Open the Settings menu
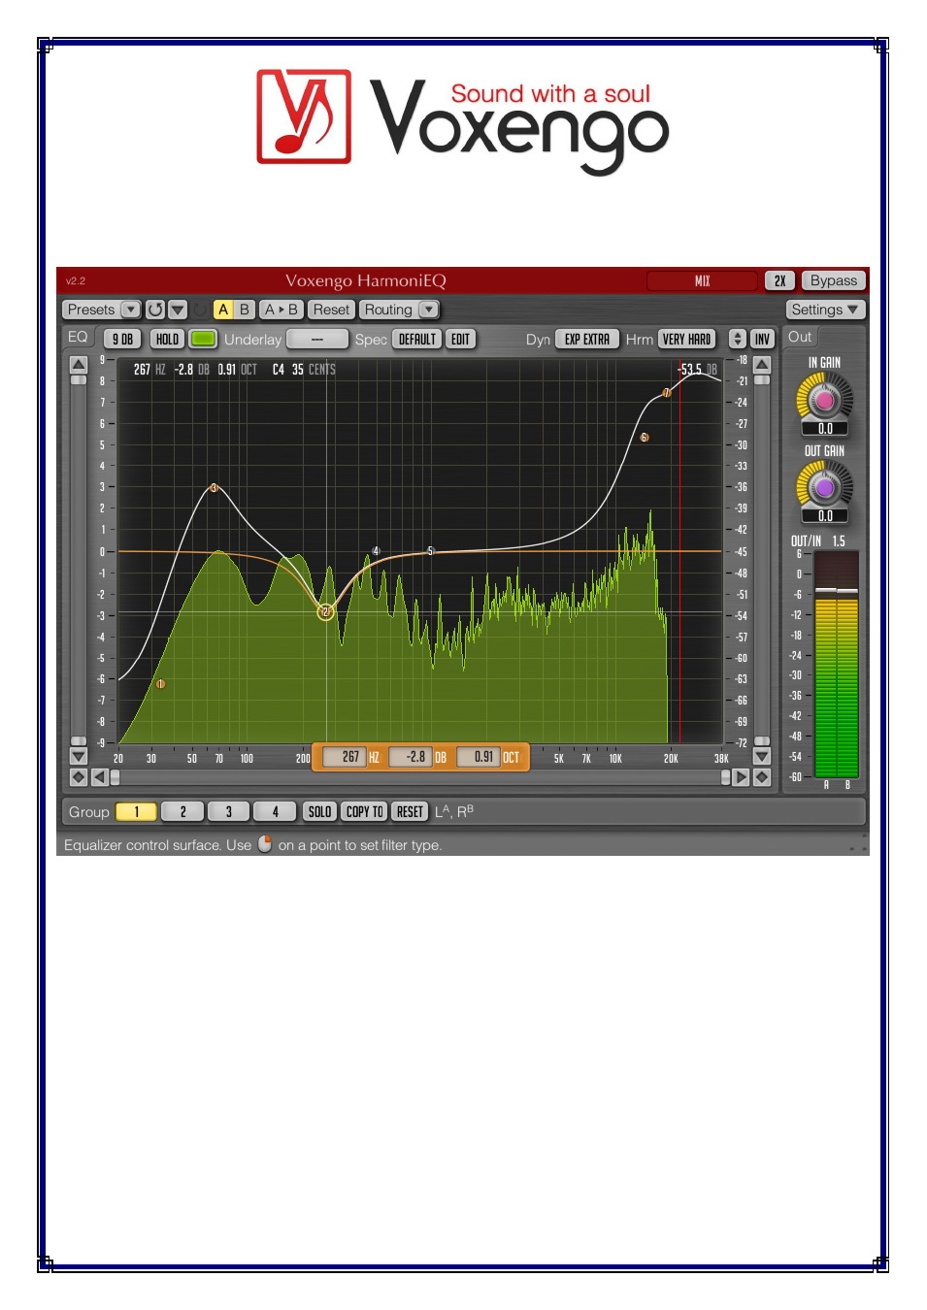The height and width of the screenshot is (1310, 927). 825,310
